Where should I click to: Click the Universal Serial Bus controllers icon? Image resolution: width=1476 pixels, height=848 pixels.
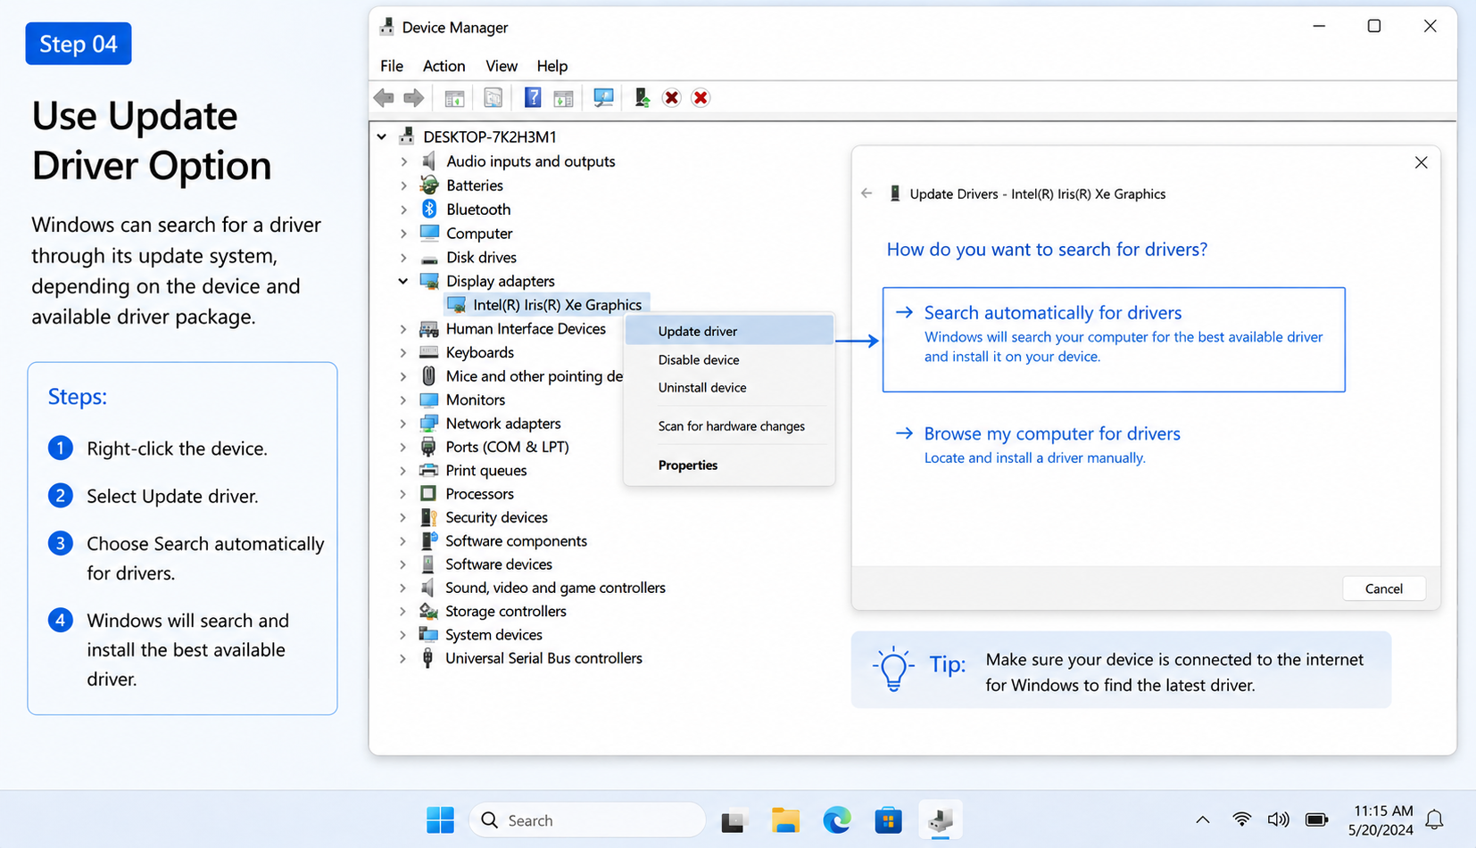tap(427, 658)
